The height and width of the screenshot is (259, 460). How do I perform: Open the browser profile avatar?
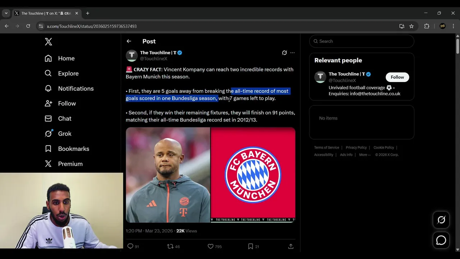[x=443, y=26]
